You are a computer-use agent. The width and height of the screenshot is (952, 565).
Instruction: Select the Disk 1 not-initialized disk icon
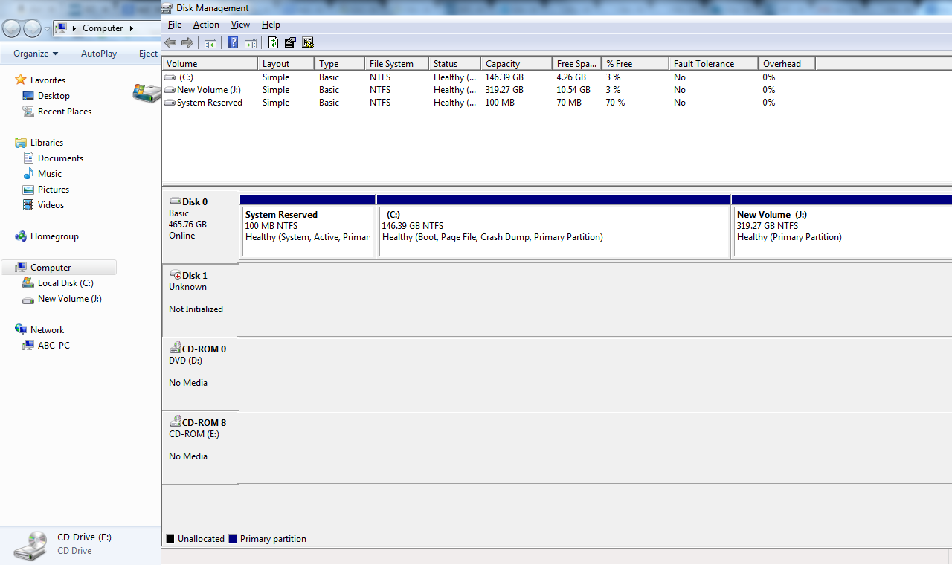(176, 275)
